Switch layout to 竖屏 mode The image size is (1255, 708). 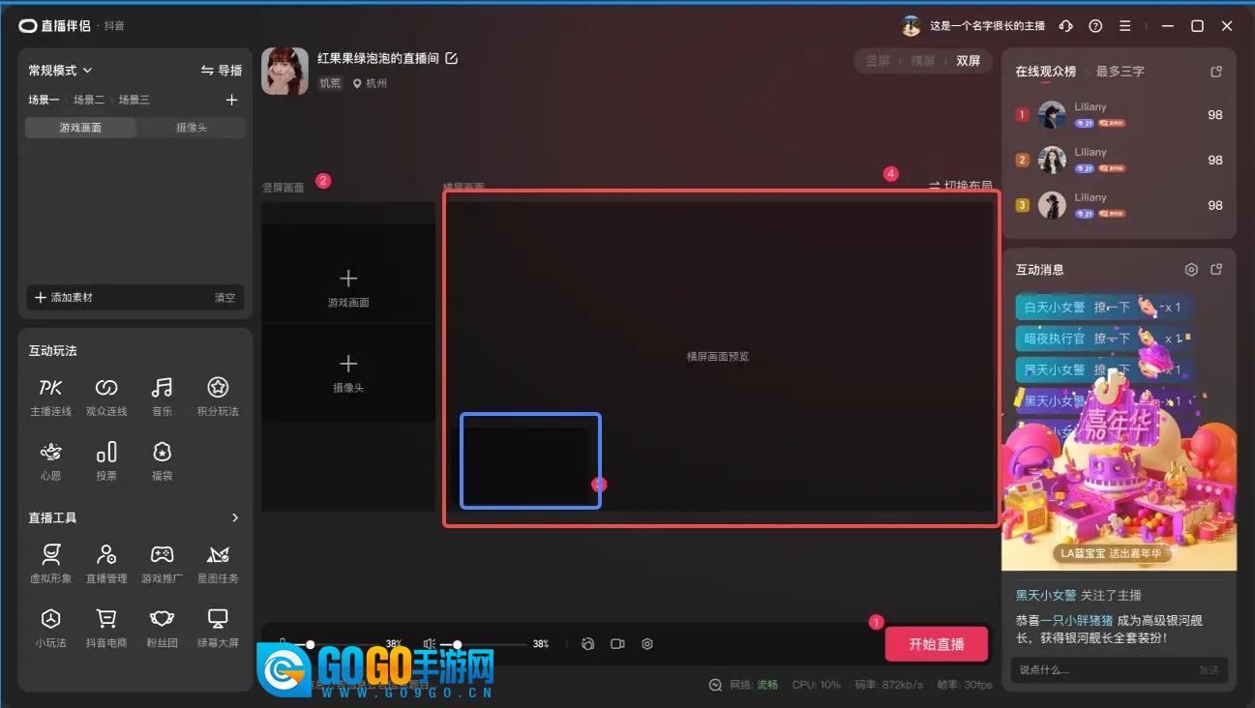877,61
